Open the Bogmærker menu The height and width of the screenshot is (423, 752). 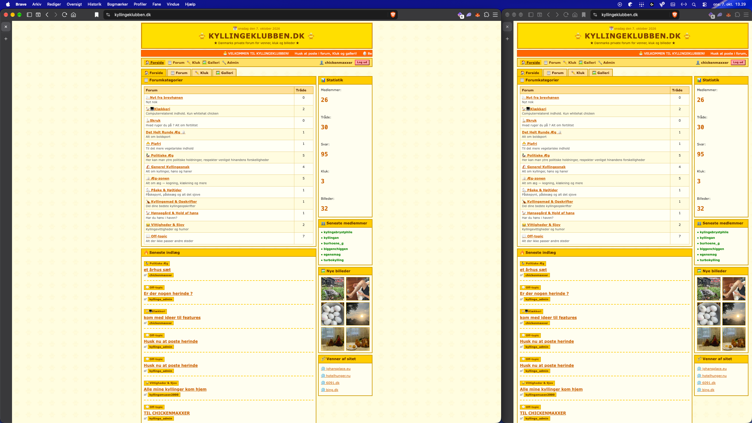pyautogui.click(x=117, y=4)
